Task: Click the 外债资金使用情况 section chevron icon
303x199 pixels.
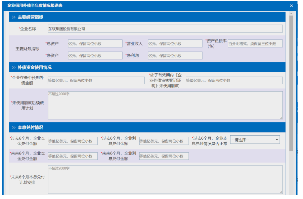Action: point(14,67)
